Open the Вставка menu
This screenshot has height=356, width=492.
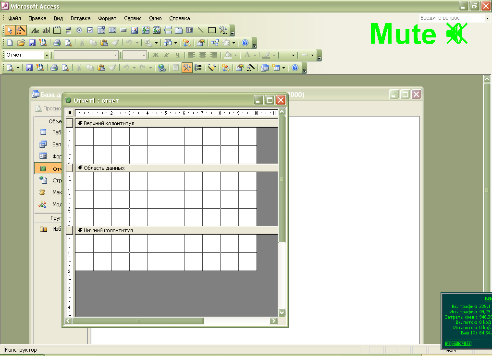(81, 18)
